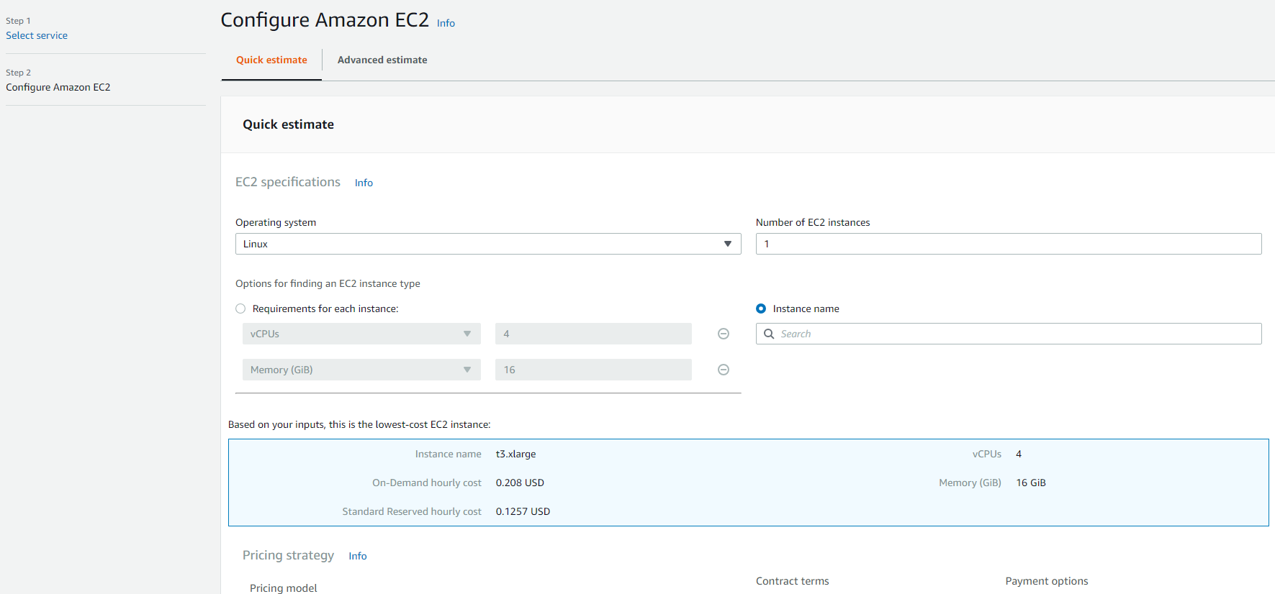Switch to the Quick estimate tab

coord(271,60)
